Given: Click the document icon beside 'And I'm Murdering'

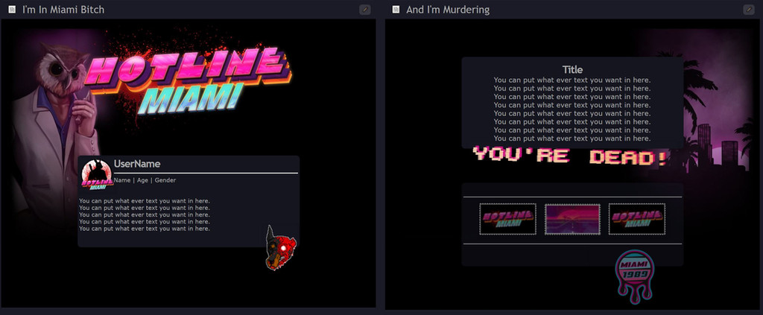Looking at the screenshot, I should [x=396, y=10].
